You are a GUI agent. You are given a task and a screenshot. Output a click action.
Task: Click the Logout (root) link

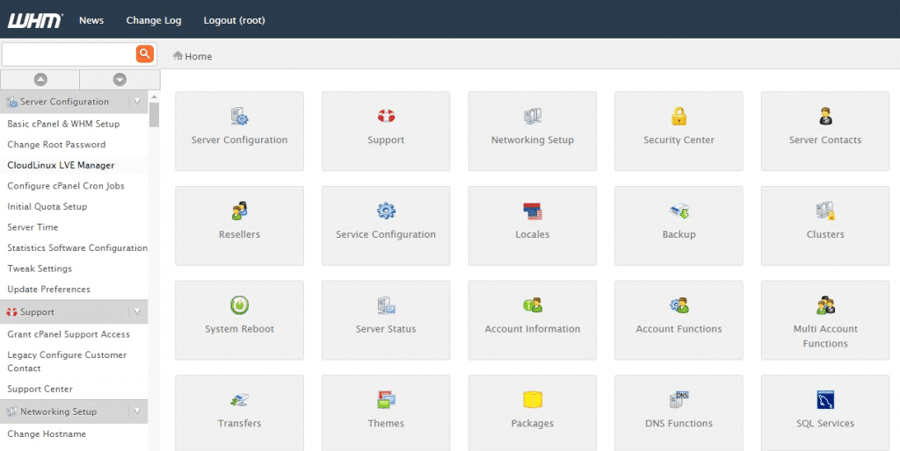[234, 20]
